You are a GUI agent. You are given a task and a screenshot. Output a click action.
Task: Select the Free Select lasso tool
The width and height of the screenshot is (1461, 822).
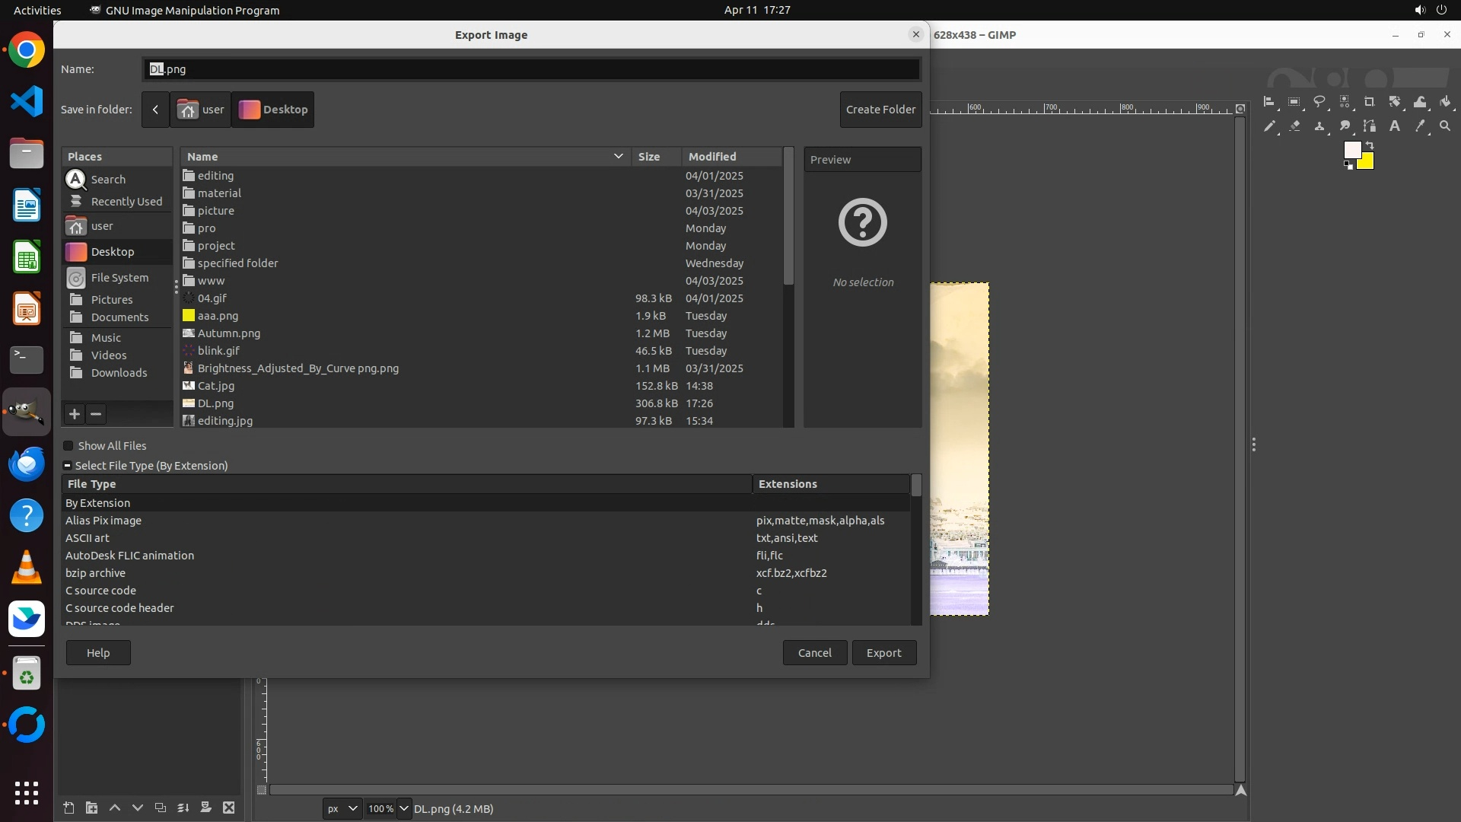pos(1319,102)
